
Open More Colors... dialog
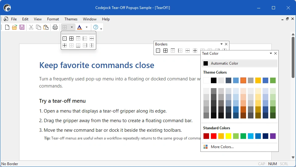(x=240, y=147)
